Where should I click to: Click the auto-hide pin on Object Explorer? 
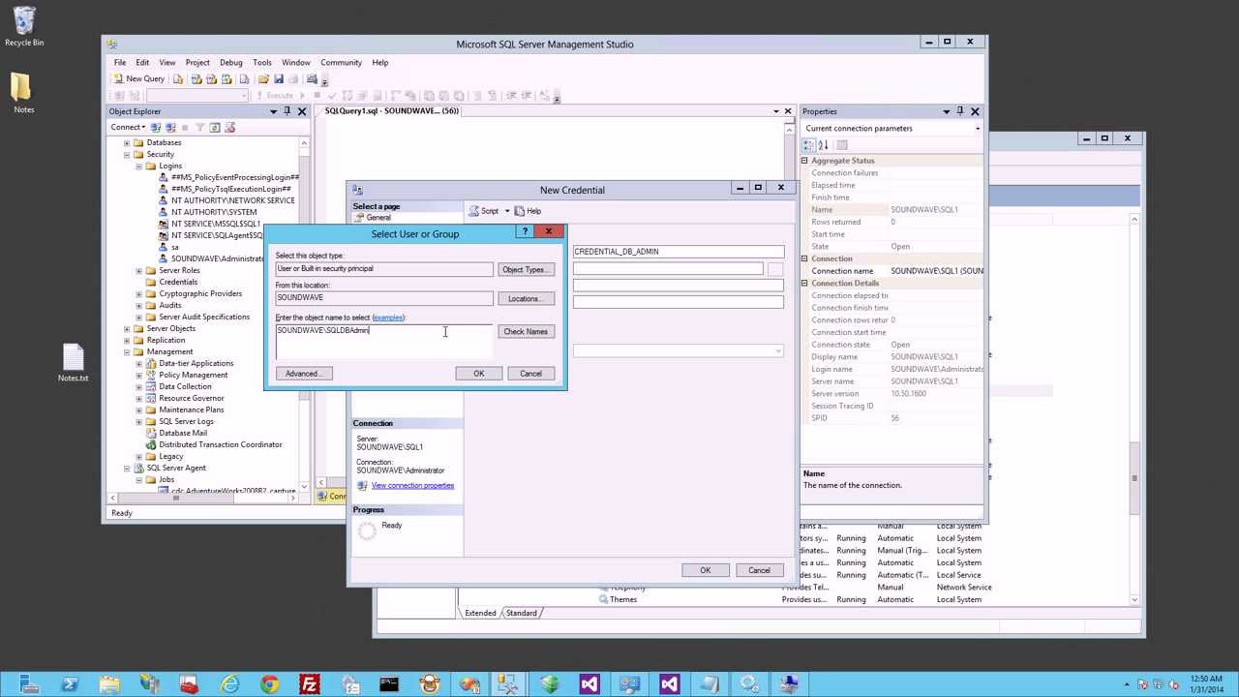[x=287, y=110]
